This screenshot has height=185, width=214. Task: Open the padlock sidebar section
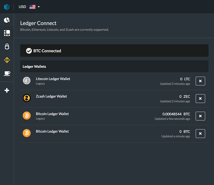7,46
